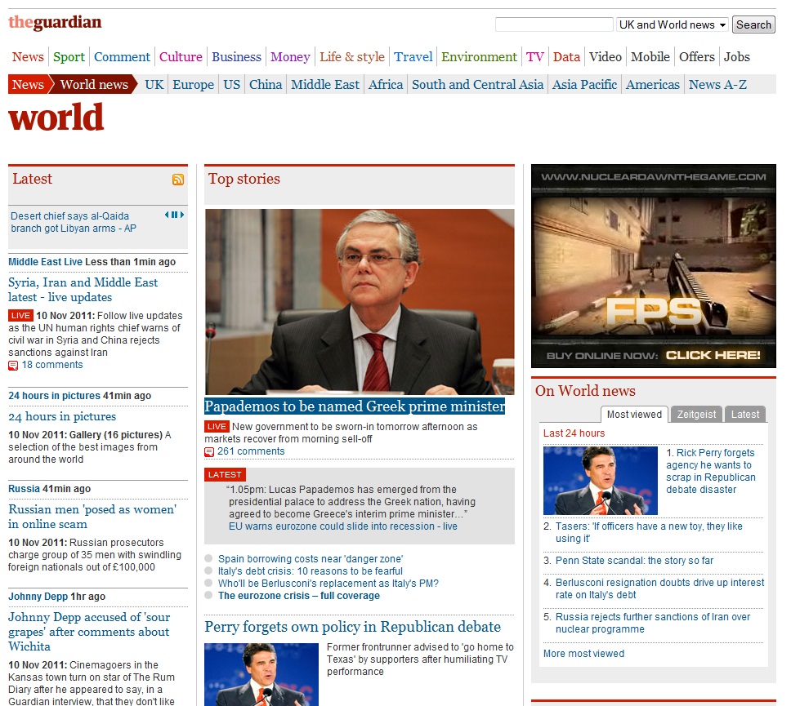Open 'Desert chief says al-Qaida' ticker headline

coord(74,222)
